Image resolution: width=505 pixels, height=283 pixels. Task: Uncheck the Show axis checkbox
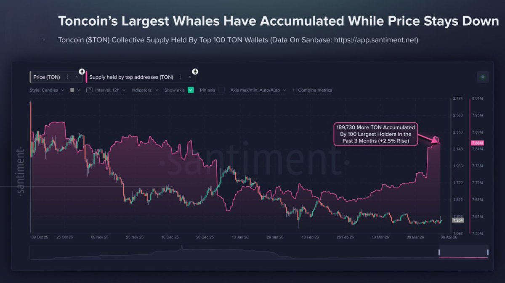[191, 90]
